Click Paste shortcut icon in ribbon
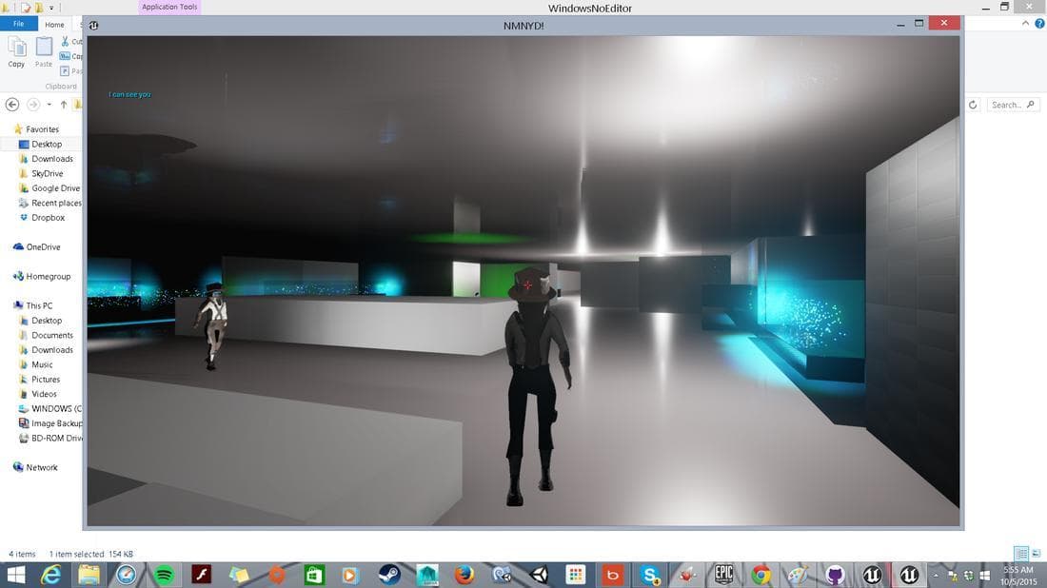The image size is (1047, 588). pyautogui.click(x=65, y=70)
